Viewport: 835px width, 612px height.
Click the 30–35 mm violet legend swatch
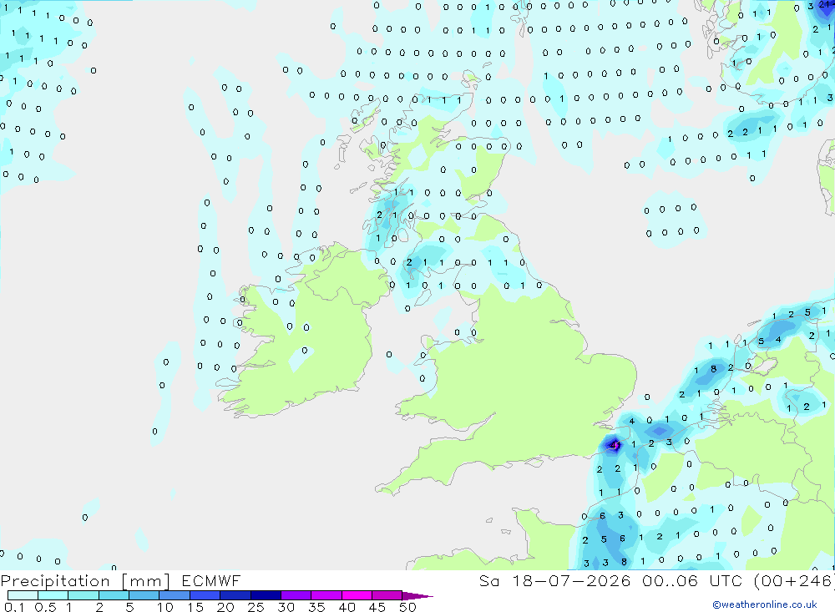click(x=296, y=595)
